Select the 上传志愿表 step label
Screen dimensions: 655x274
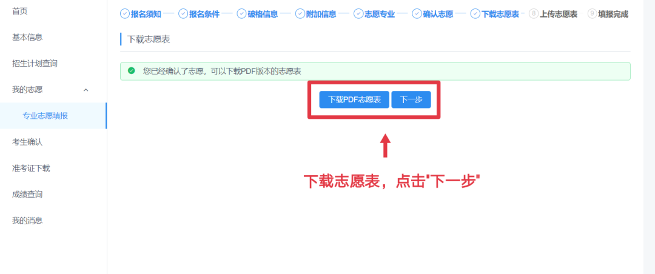tap(559, 14)
